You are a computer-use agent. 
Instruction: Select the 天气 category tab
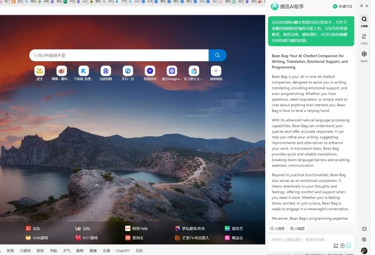pyautogui.click(x=67, y=251)
